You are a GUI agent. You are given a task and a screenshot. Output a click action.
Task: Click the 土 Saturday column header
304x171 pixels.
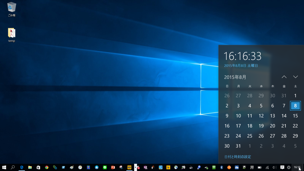click(x=295, y=86)
